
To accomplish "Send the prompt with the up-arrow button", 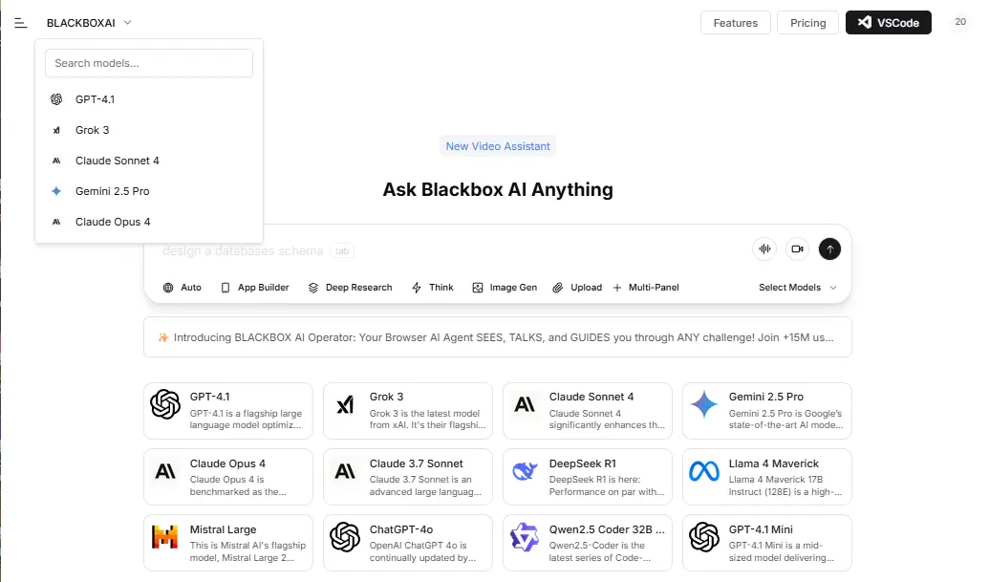I will click(x=830, y=249).
